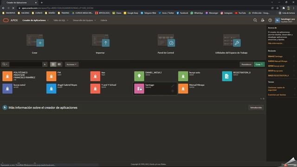The width and height of the screenshot is (297, 167).
Task: Open the Examinar por facetas task
Action: (x=277, y=95)
